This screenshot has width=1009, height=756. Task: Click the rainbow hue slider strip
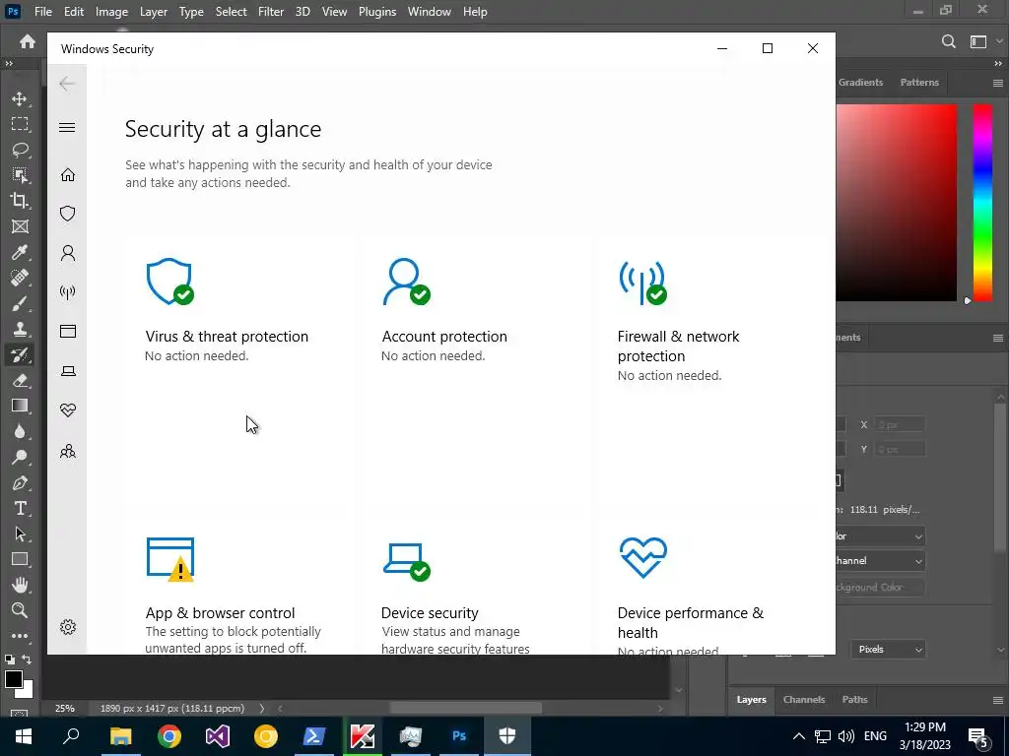982,203
